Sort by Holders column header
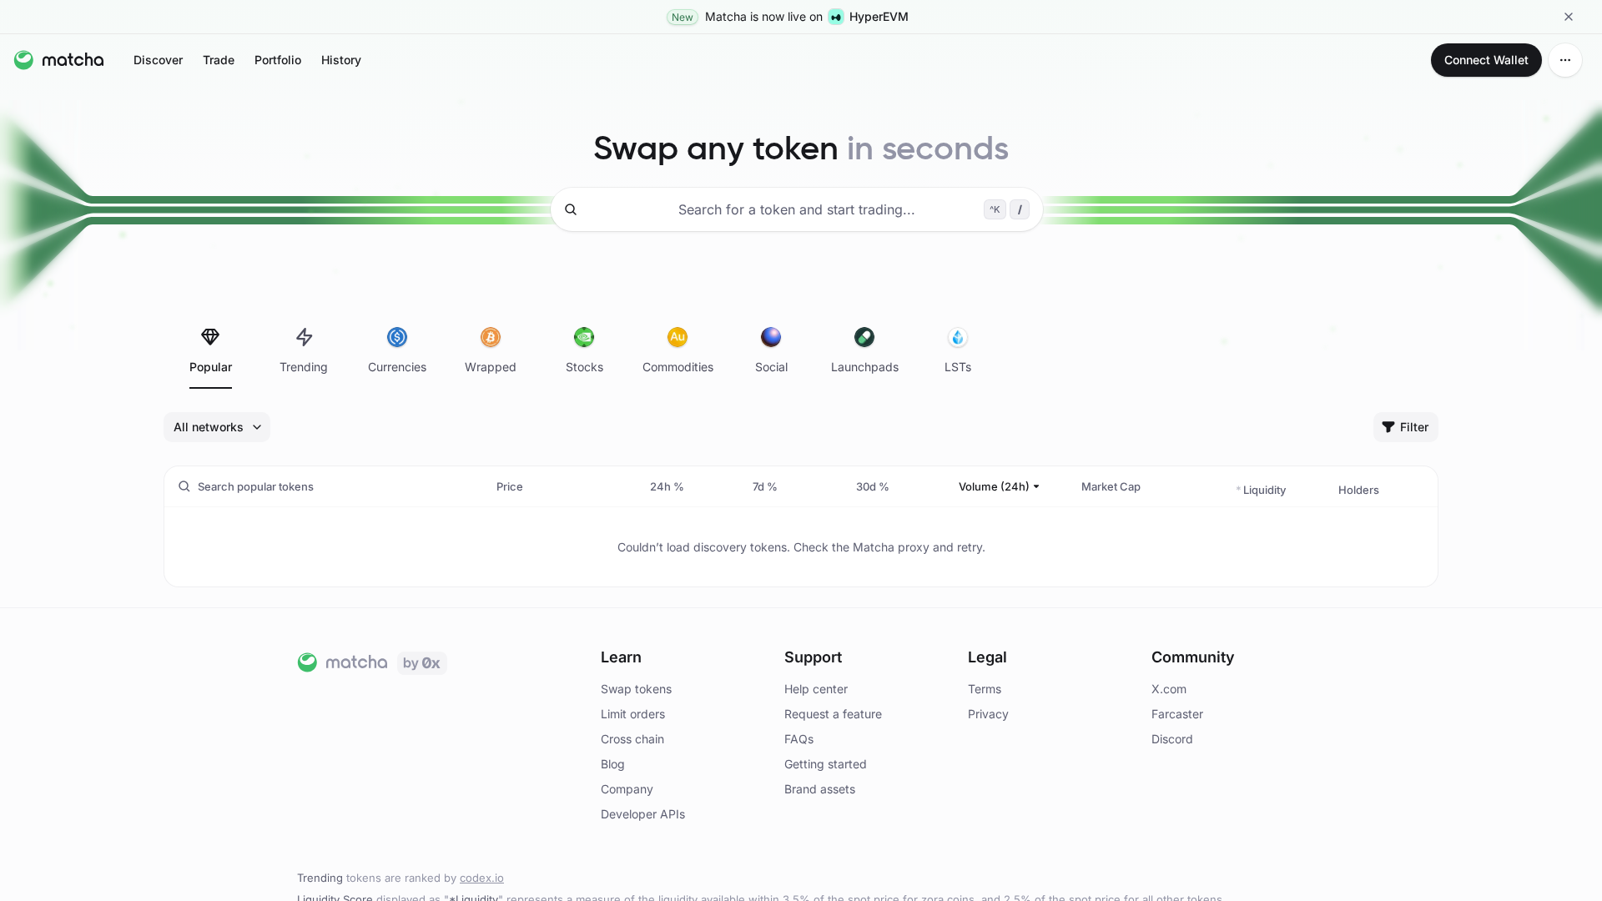Screen dimensions: 1602x901 click(1358, 490)
